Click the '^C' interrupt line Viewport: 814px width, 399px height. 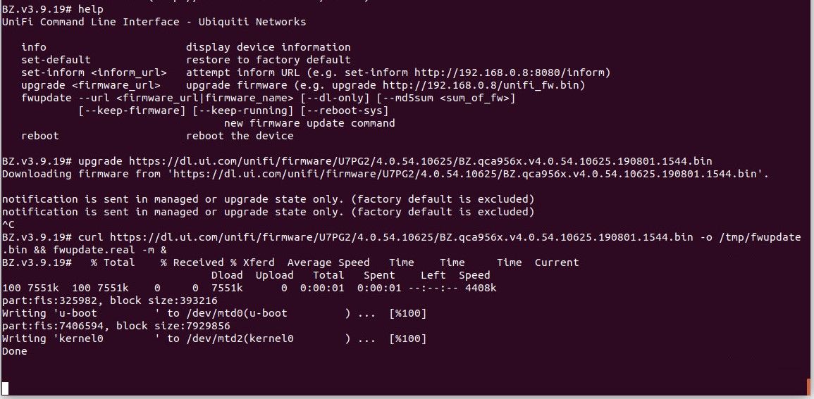(8, 224)
